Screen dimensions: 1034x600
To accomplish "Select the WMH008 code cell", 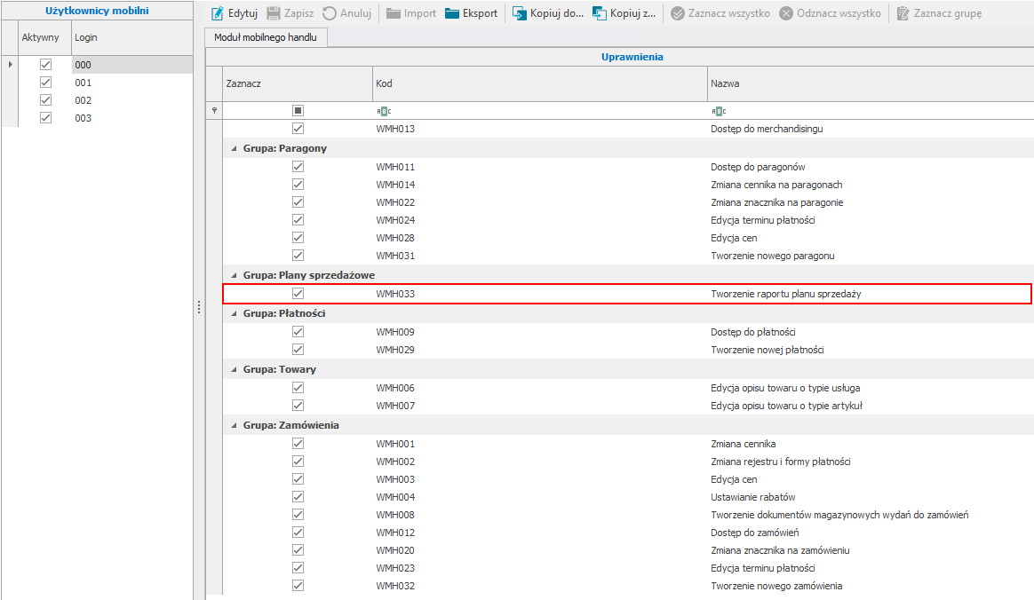I will click(540, 515).
